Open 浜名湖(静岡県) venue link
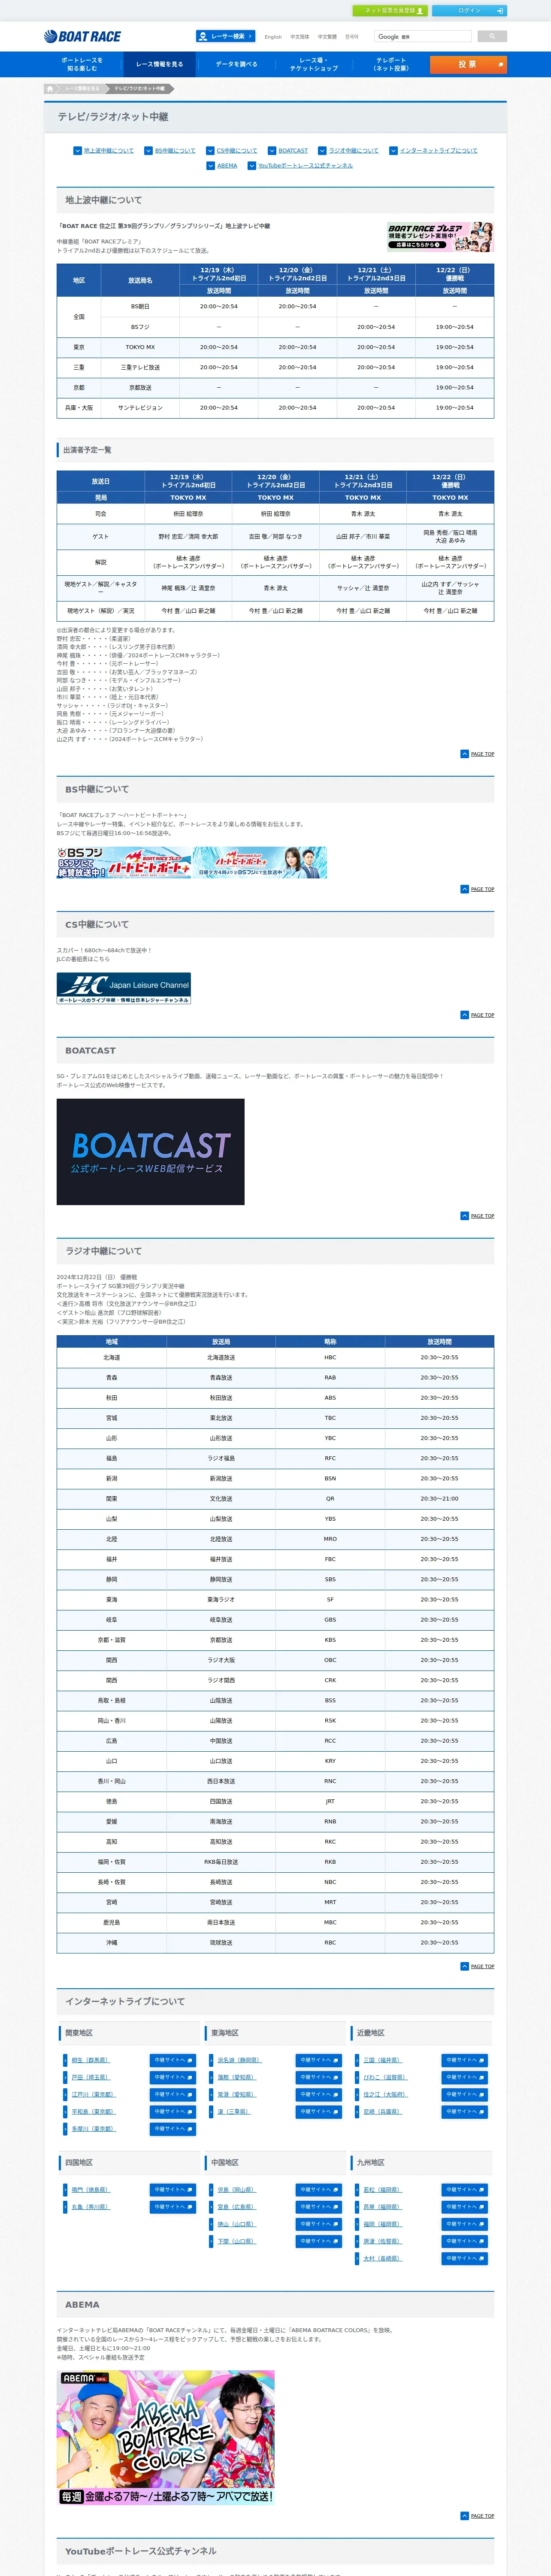Viewport: 551px width, 2576px height. click(x=239, y=2060)
